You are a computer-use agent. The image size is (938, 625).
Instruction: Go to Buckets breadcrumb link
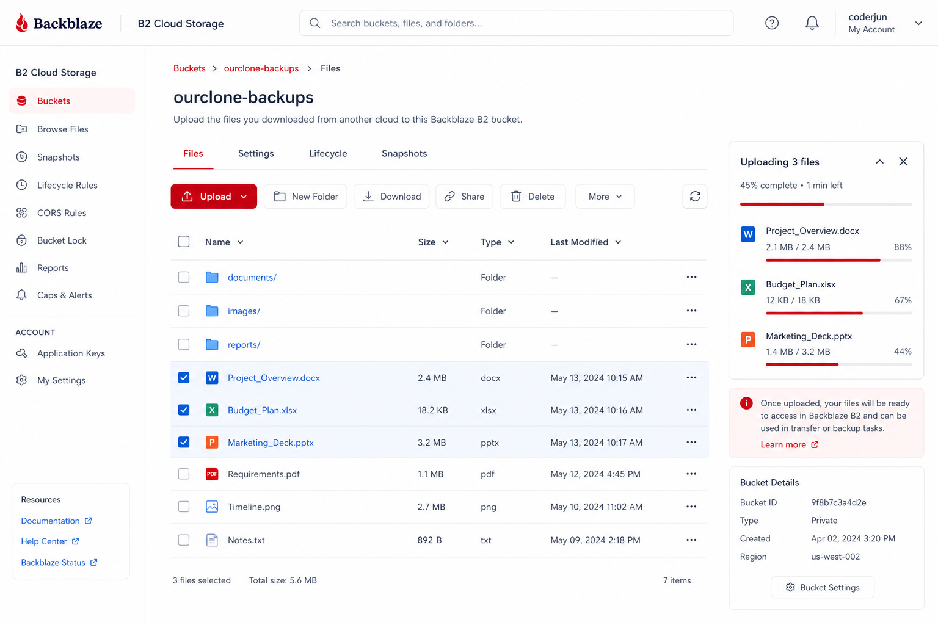click(x=189, y=68)
